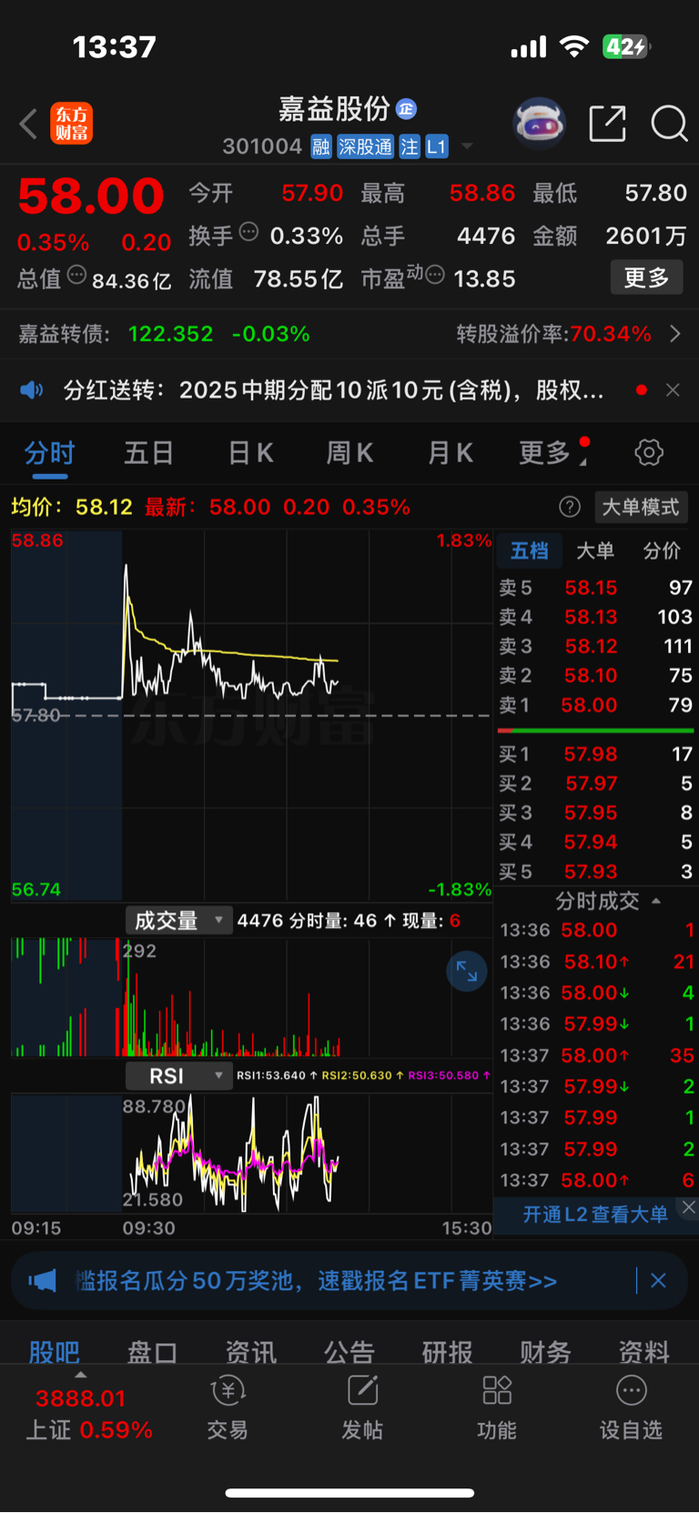Tap the blue verified badge beside 嘉益股份
699x1513 pixels.
pos(406,109)
